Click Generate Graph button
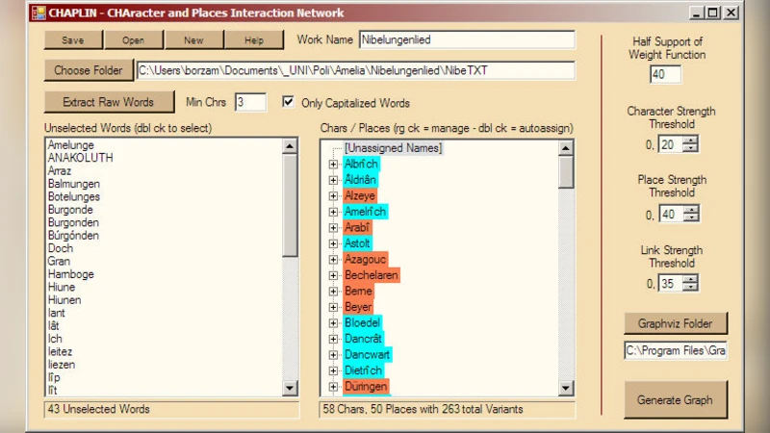 675,400
